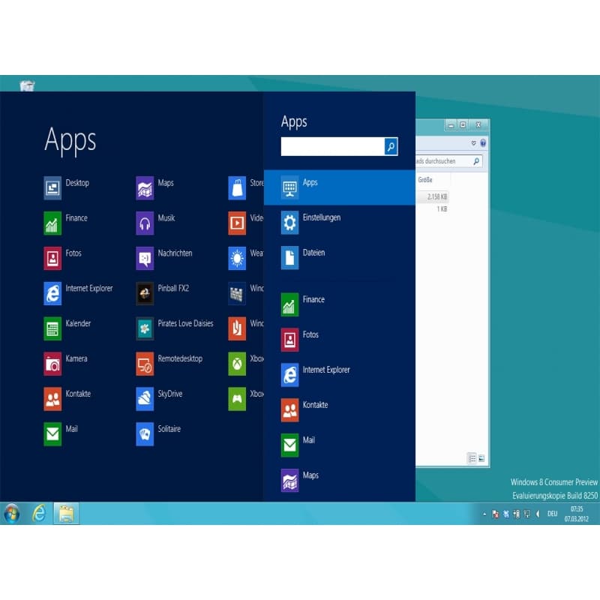Click the tray volume speaker icon

[x=538, y=514]
